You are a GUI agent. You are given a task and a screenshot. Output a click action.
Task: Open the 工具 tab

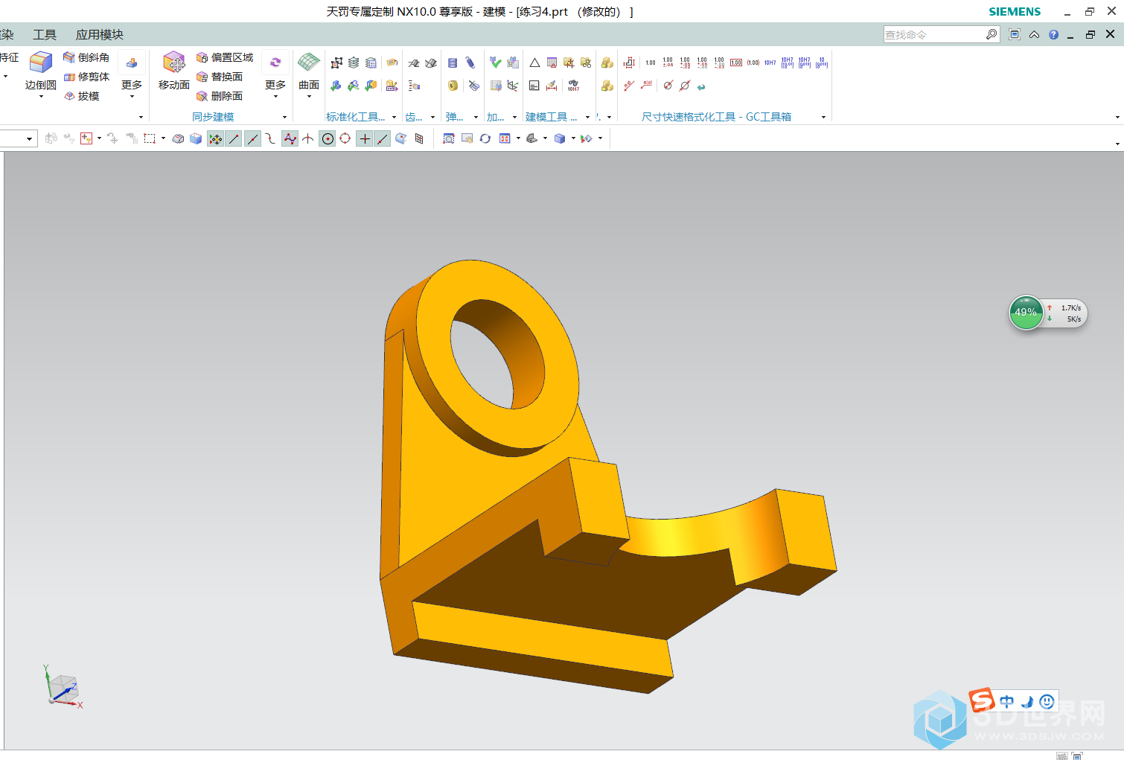[45, 35]
